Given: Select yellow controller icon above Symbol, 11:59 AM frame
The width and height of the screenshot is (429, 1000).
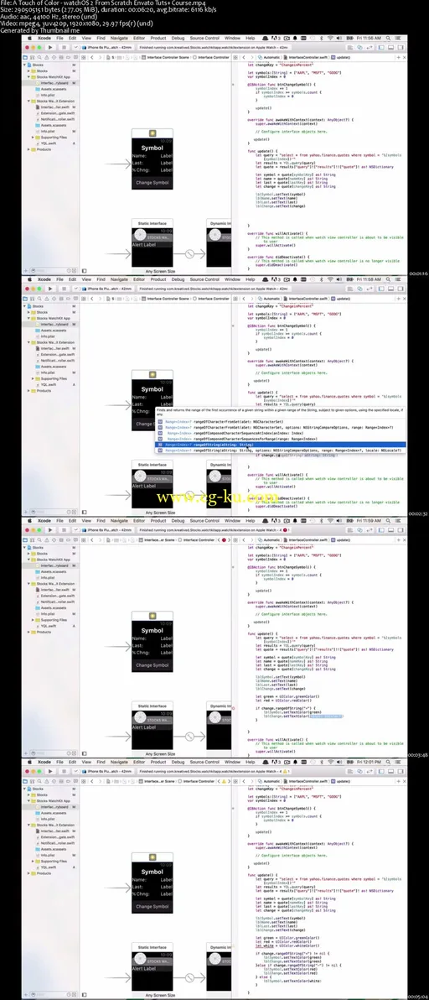Looking at the screenshot, I should click(152, 616).
